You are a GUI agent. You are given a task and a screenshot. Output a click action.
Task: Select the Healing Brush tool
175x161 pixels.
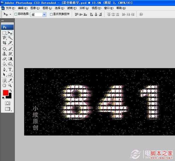[4, 49]
